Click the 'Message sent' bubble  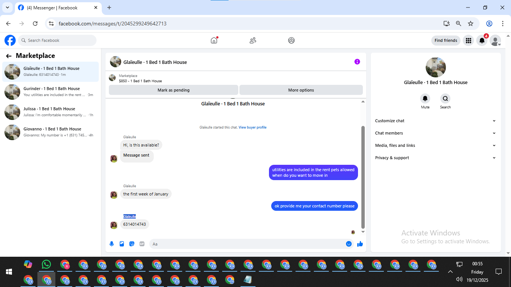[x=137, y=156]
